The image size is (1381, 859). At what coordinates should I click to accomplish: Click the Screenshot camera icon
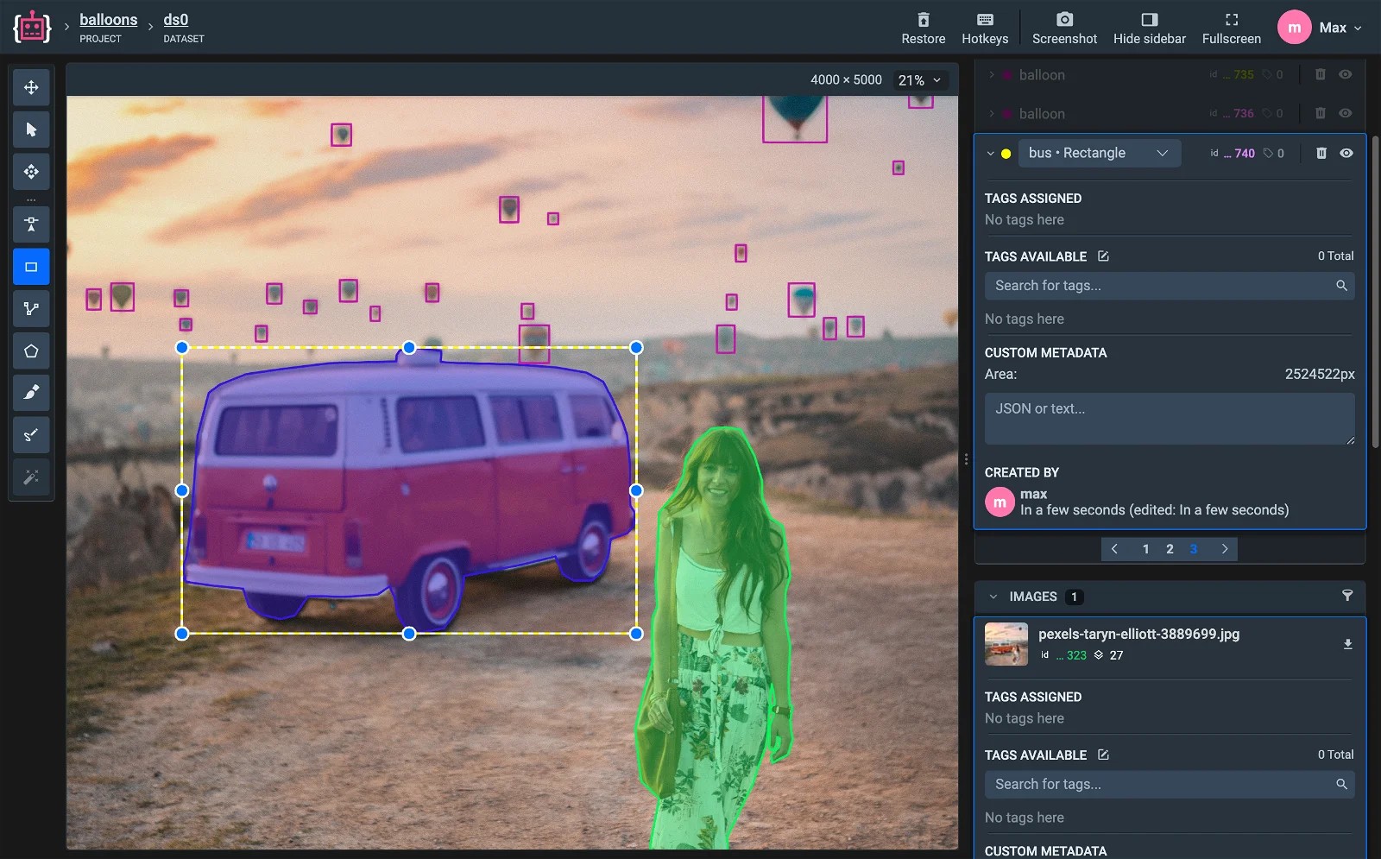tap(1064, 20)
